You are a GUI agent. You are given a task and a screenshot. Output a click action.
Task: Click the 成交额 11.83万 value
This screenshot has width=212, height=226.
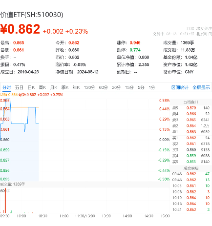click(188, 50)
